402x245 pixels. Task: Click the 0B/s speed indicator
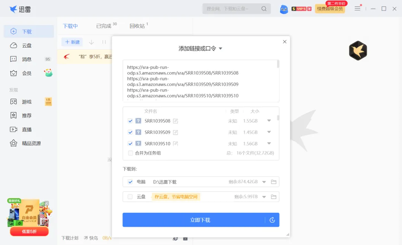click(x=107, y=238)
